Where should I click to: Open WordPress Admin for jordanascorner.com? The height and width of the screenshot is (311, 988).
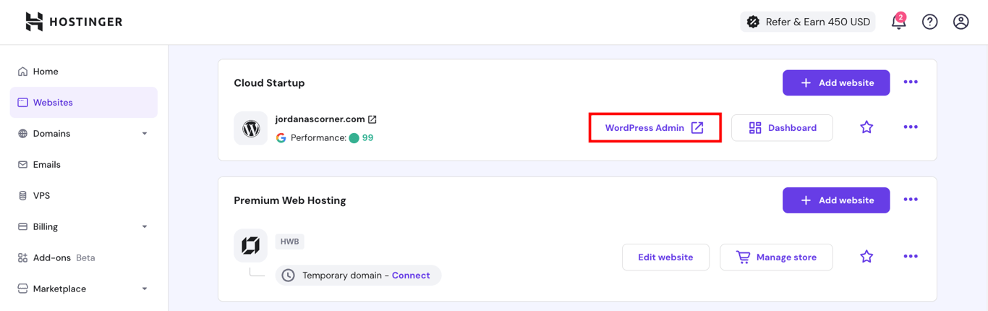655,128
